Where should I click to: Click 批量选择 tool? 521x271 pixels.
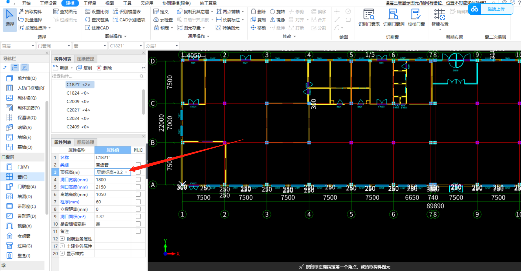(x=30, y=20)
